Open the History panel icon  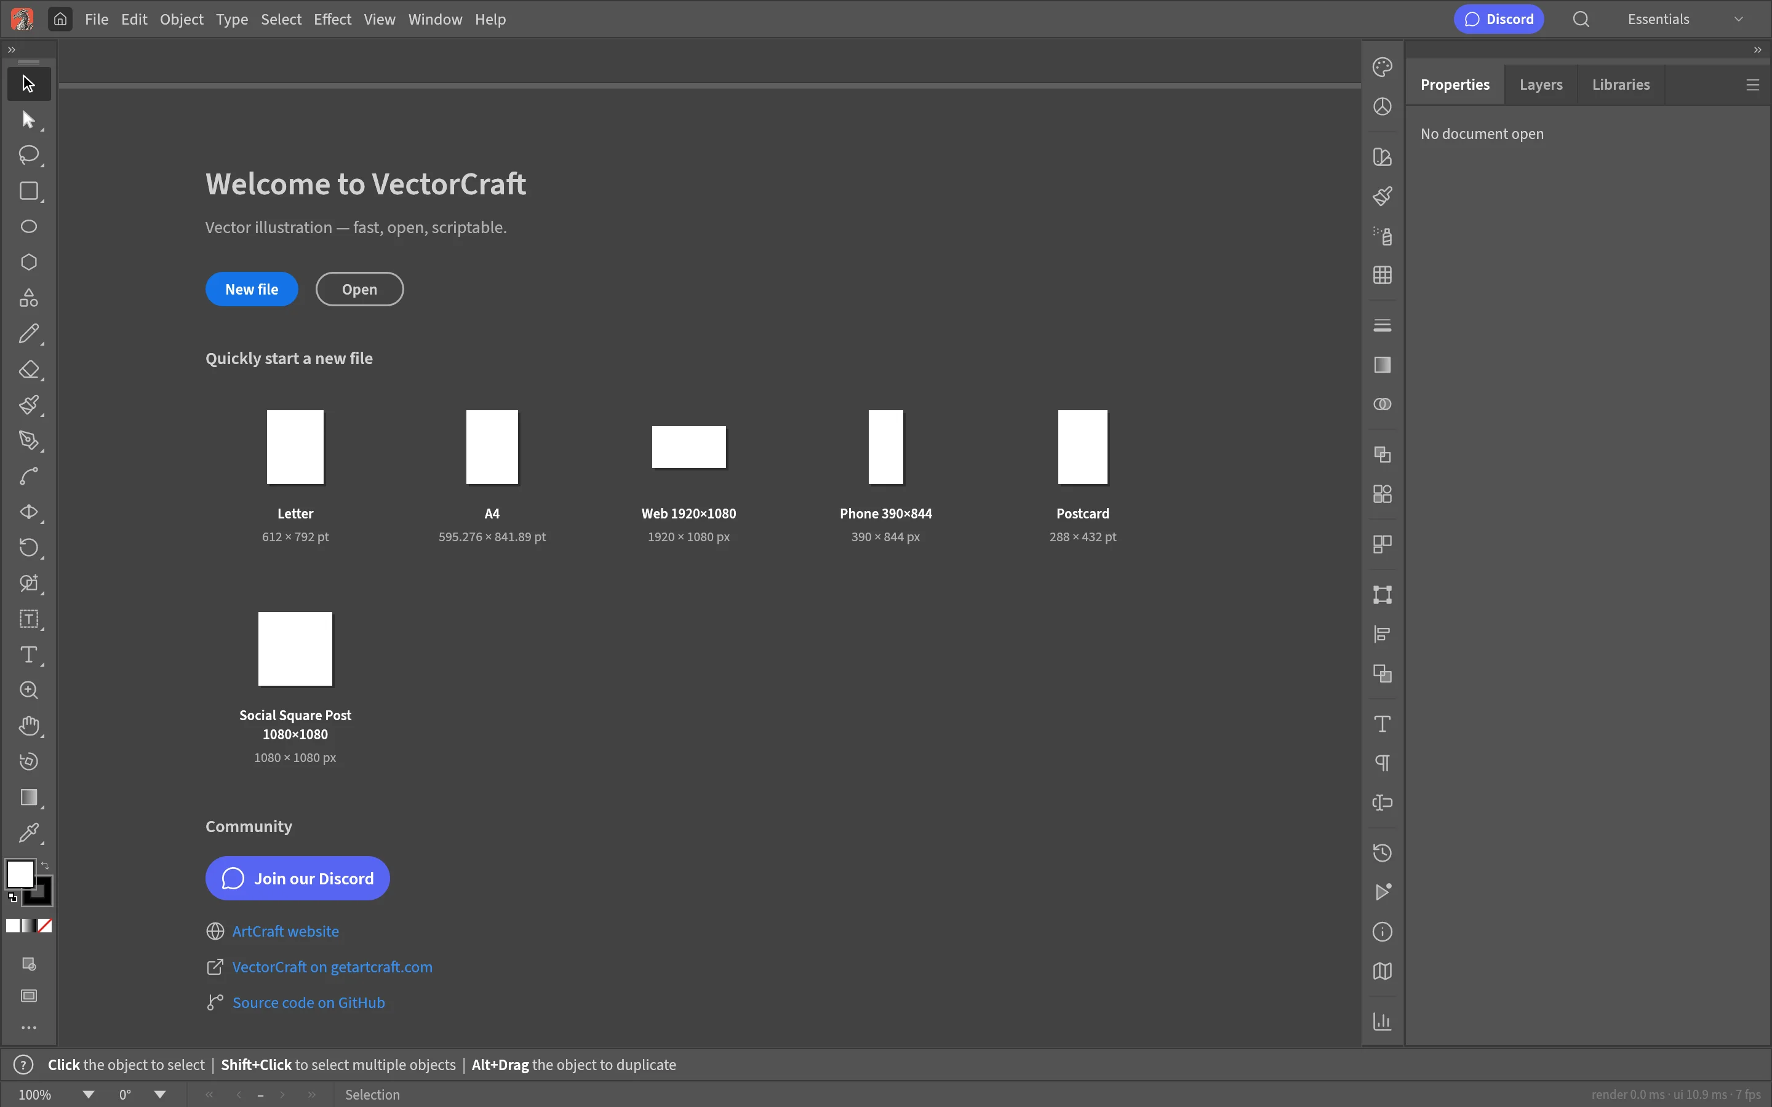(x=1382, y=852)
